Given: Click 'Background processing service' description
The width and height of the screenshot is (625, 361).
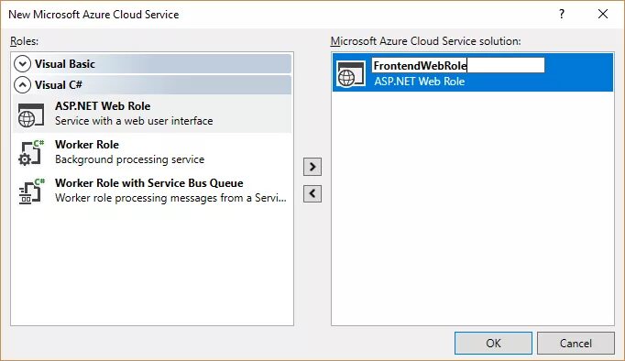Looking at the screenshot, I should click(x=129, y=159).
